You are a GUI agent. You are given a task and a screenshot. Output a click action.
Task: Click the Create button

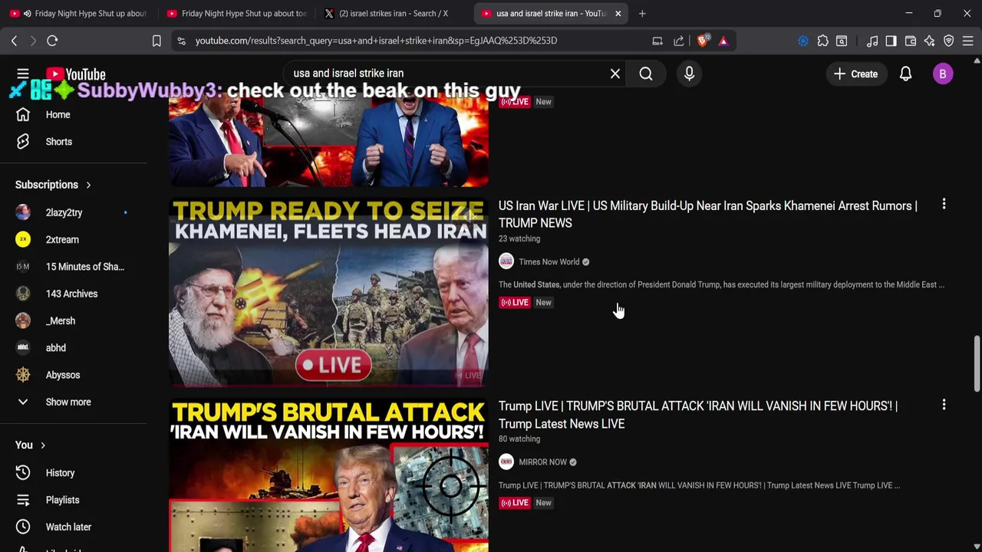[856, 74]
